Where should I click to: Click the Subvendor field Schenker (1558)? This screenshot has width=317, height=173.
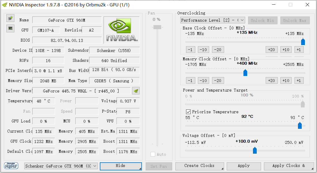[x=114, y=50]
